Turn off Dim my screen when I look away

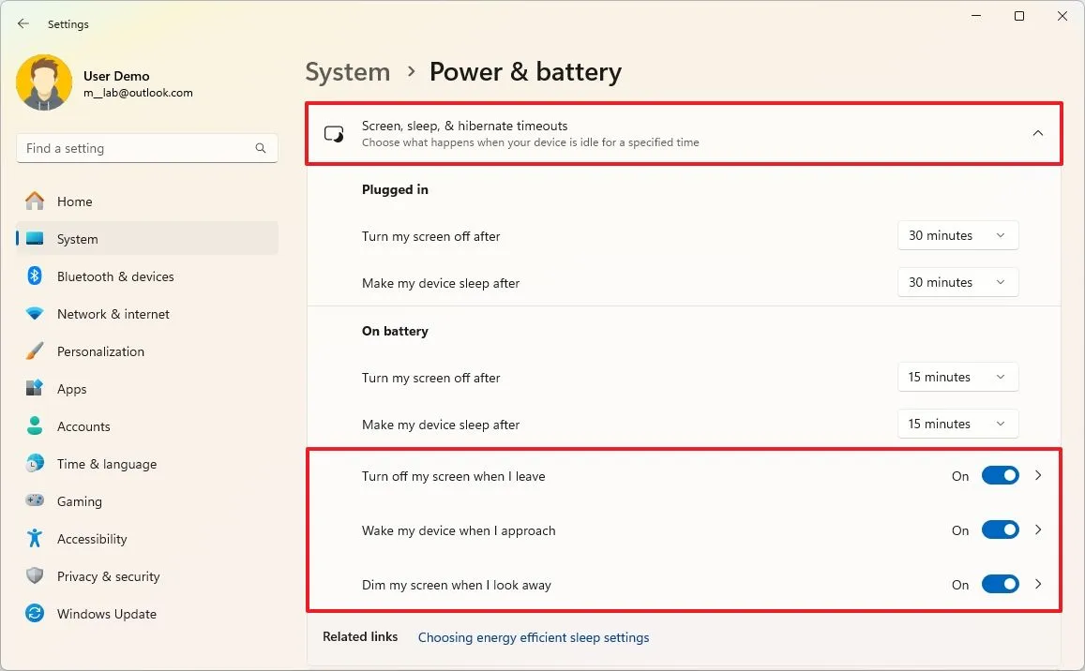tap(1001, 584)
